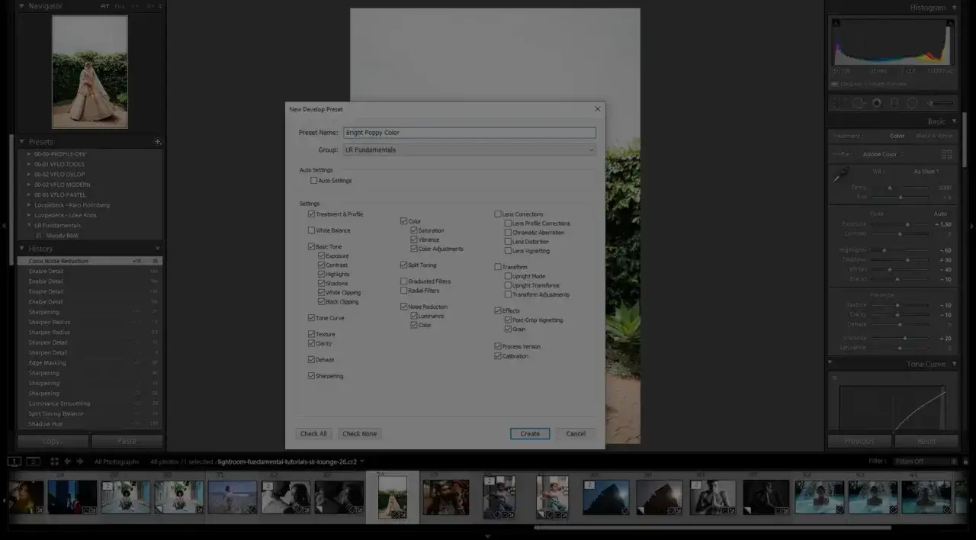976x540 pixels.
Task: Collapse the Basic panel
Action: pyautogui.click(x=954, y=122)
